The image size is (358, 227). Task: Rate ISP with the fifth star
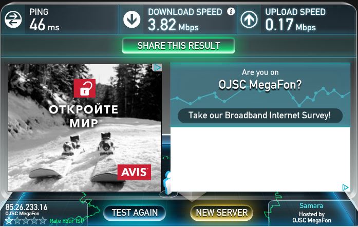(x=43, y=221)
